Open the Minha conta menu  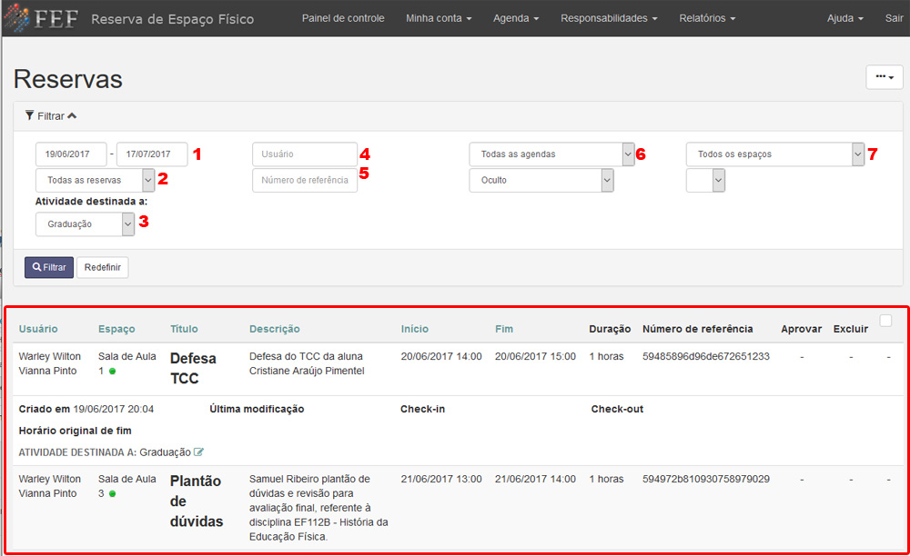(439, 18)
